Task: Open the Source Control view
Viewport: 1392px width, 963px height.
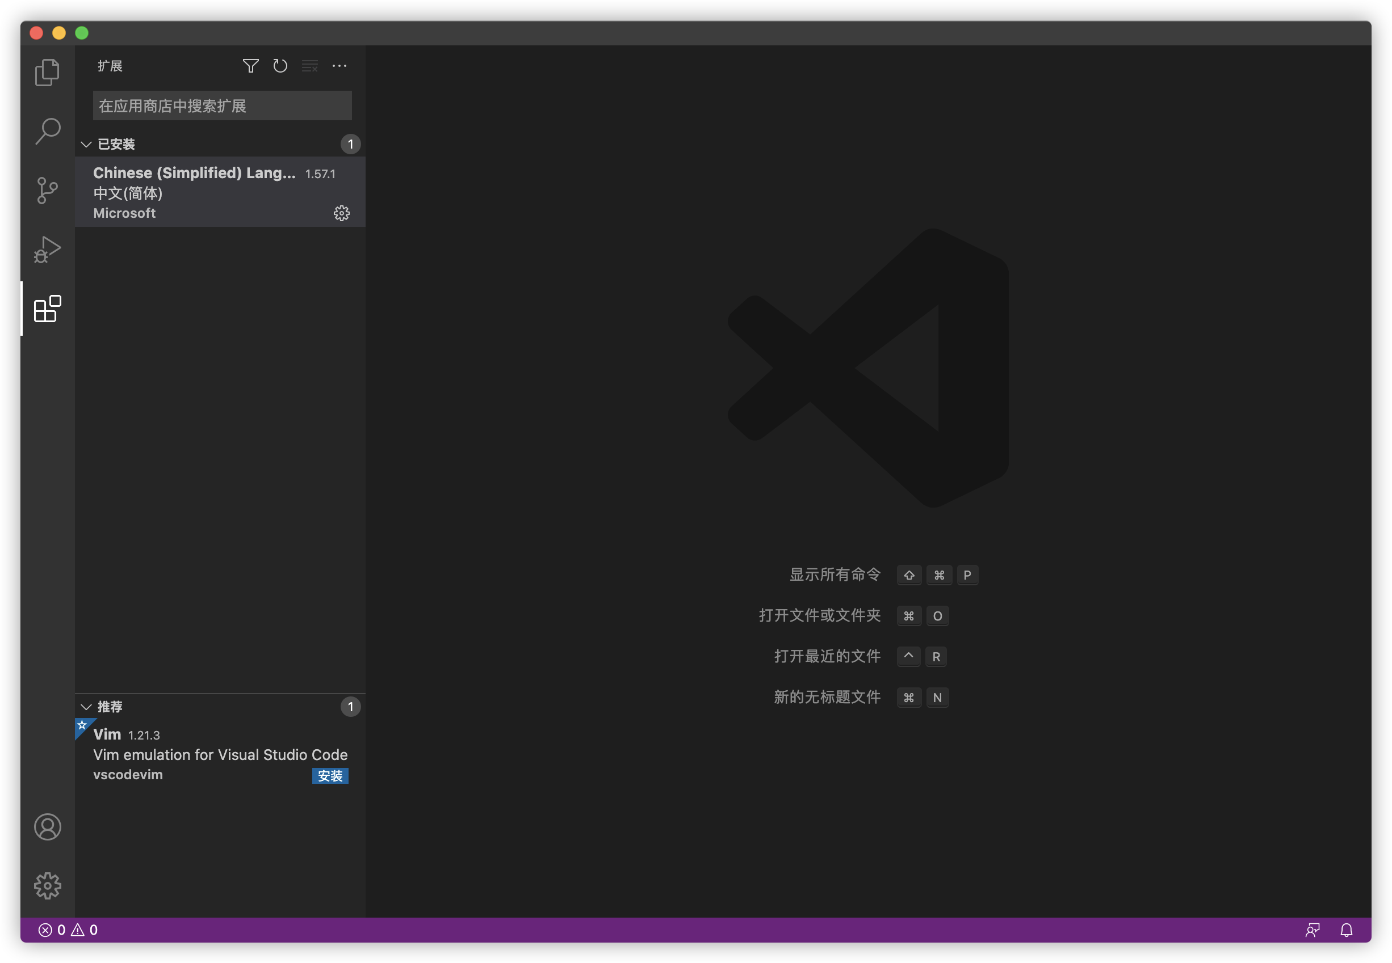Action: pyautogui.click(x=47, y=191)
